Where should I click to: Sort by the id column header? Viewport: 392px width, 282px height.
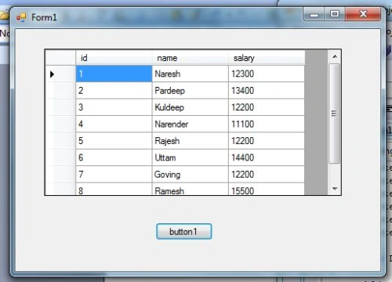coord(114,58)
